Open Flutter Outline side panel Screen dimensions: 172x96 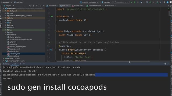point(171,57)
